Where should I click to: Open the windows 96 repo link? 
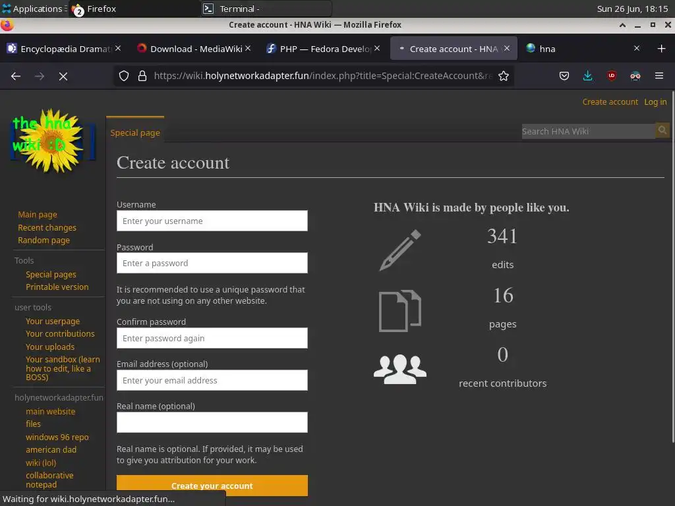coord(57,437)
